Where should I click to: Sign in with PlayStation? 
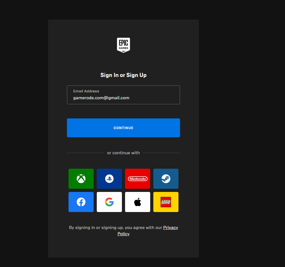tap(109, 179)
